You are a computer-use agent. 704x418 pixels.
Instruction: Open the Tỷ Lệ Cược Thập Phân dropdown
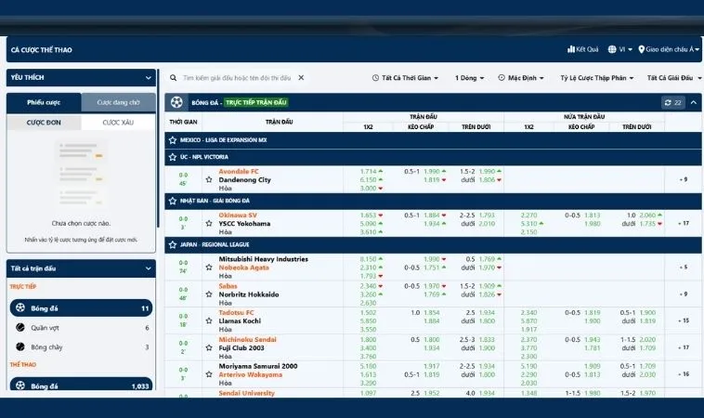[x=597, y=78]
